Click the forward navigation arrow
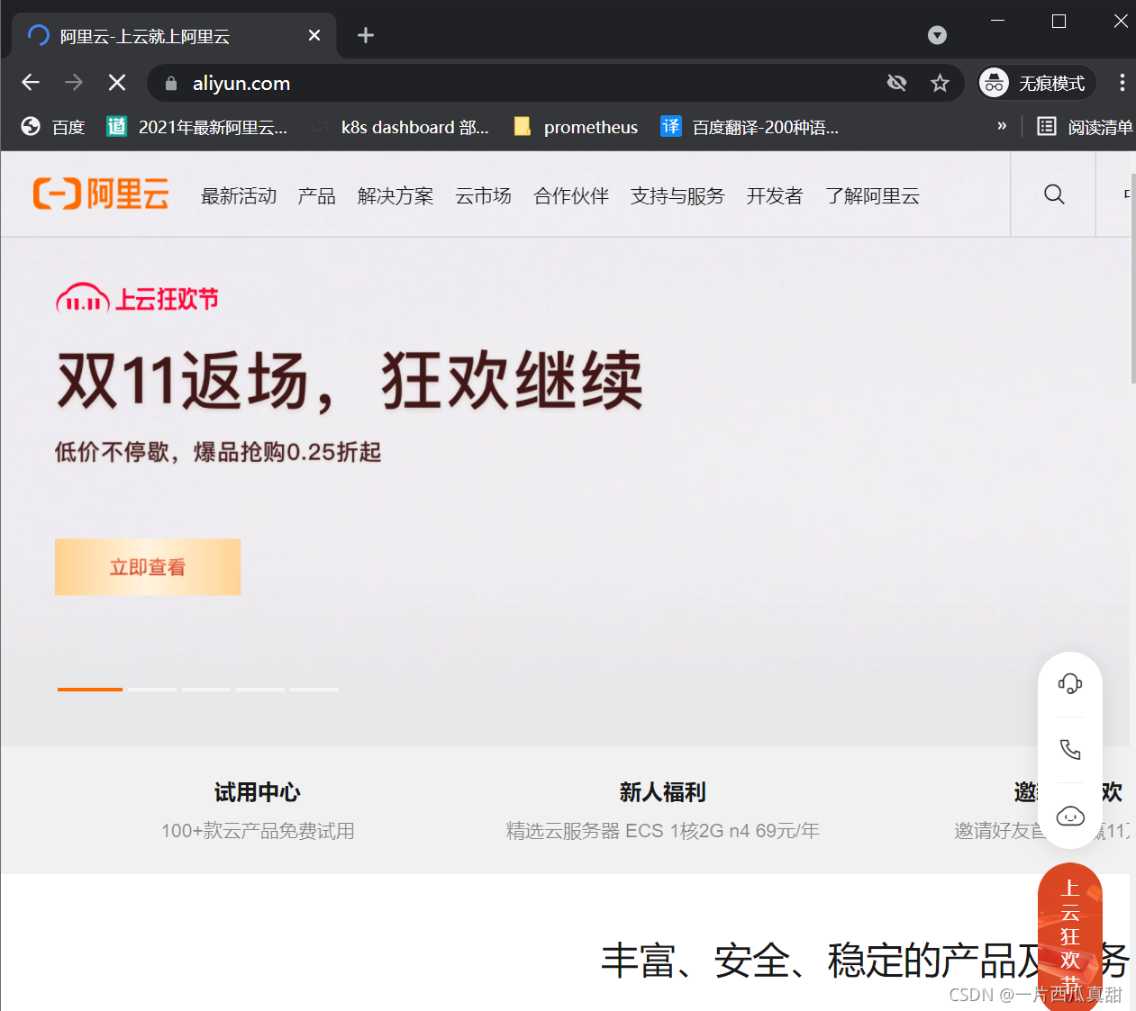Viewport: 1136px width, 1011px height. tap(74, 83)
